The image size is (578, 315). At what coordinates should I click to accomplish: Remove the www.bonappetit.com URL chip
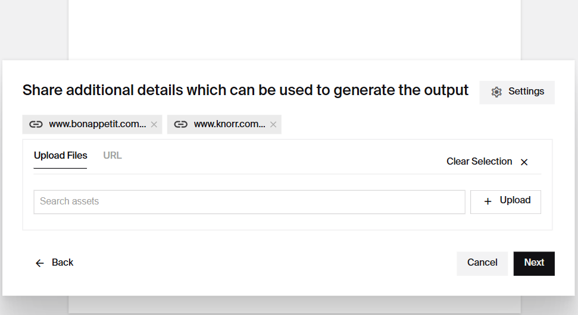click(154, 124)
